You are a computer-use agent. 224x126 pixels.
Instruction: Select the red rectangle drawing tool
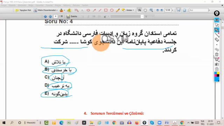pyautogui.click(x=106, y=10)
